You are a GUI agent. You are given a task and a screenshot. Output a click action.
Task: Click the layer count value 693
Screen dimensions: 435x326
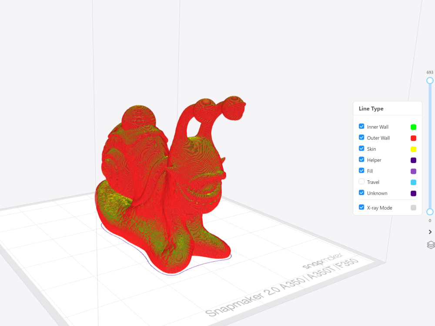pyautogui.click(x=430, y=72)
